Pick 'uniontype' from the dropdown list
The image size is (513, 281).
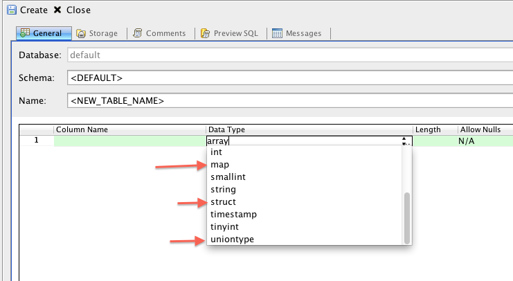click(232, 239)
